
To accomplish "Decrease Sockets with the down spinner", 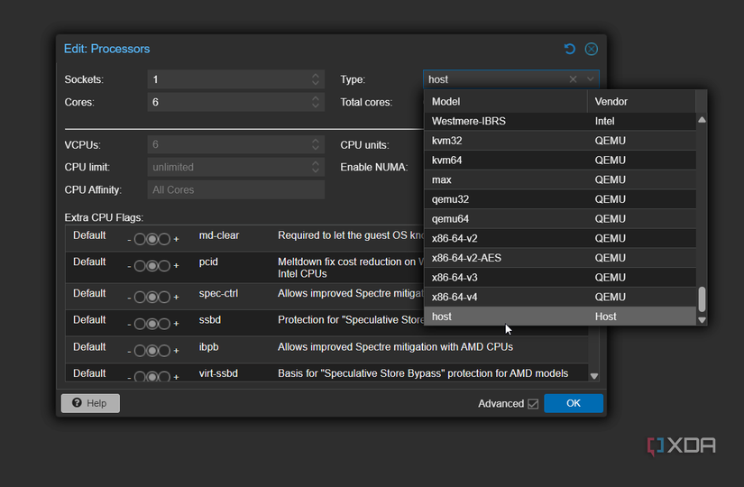I will (316, 84).
